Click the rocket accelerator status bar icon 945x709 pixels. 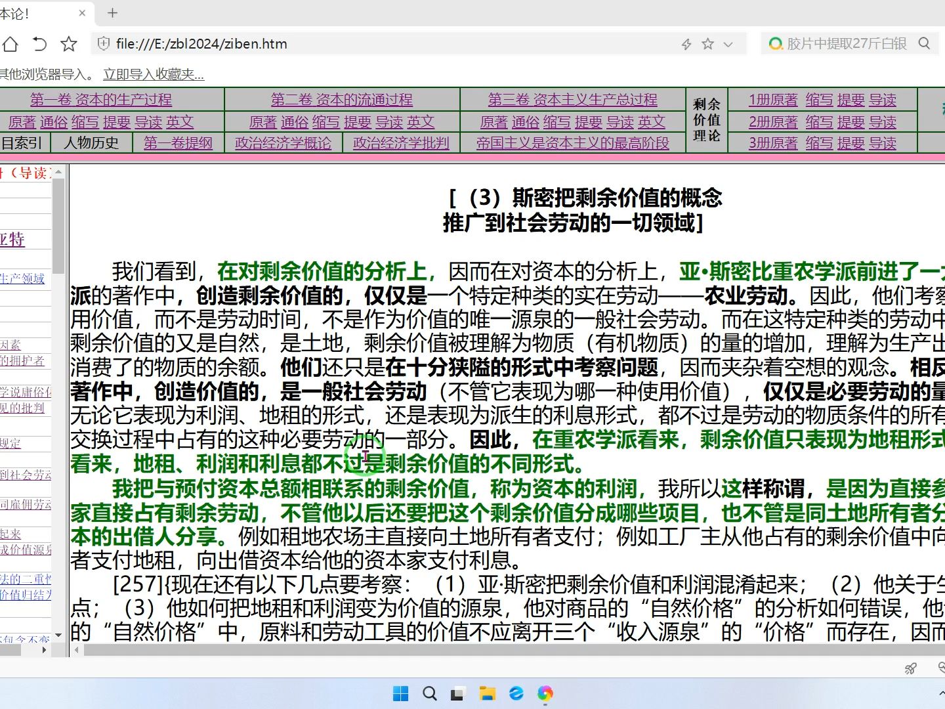[x=911, y=668]
